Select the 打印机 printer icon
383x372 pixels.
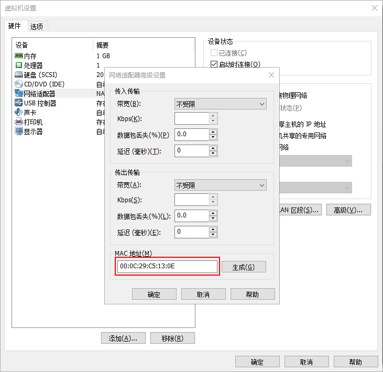coord(19,122)
